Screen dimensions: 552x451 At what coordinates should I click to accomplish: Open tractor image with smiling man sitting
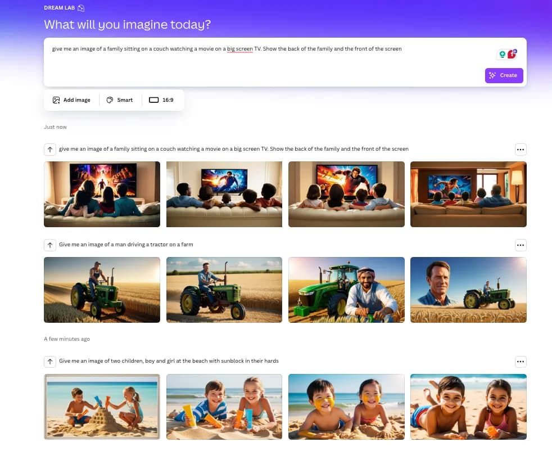tap(346, 290)
